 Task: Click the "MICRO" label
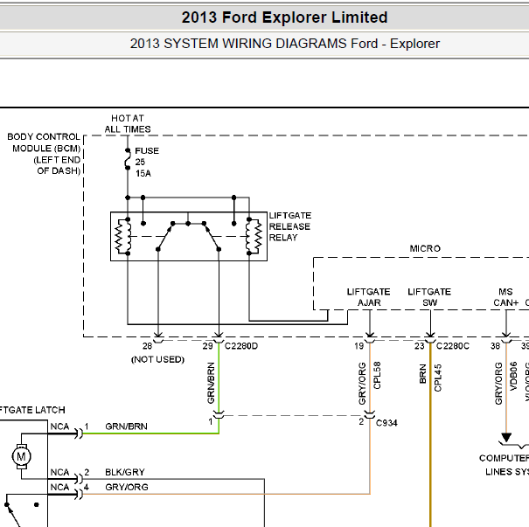(x=425, y=248)
